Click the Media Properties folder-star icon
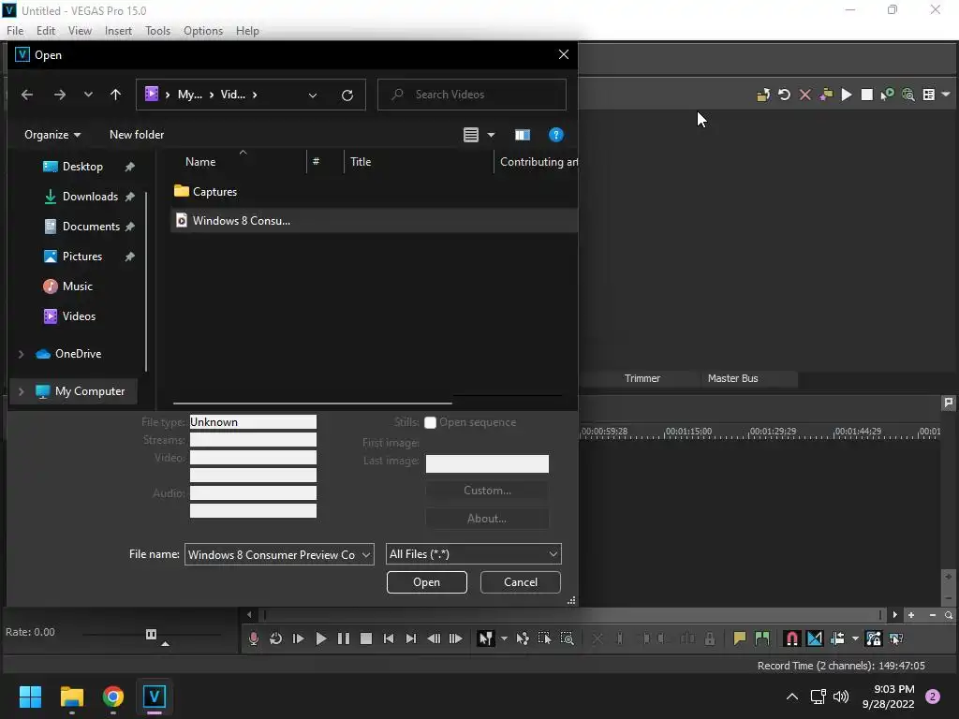This screenshot has height=719, width=959. [826, 95]
